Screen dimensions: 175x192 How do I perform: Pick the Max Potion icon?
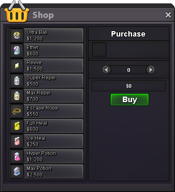click(17, 171)
